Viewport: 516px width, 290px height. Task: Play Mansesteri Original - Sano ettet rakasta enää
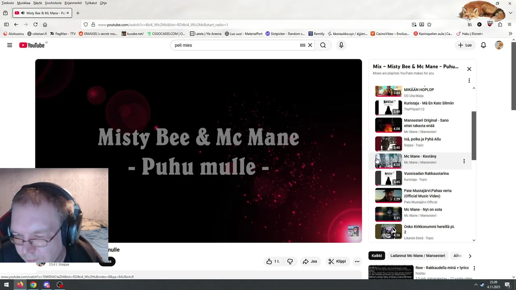pos(419,126)
